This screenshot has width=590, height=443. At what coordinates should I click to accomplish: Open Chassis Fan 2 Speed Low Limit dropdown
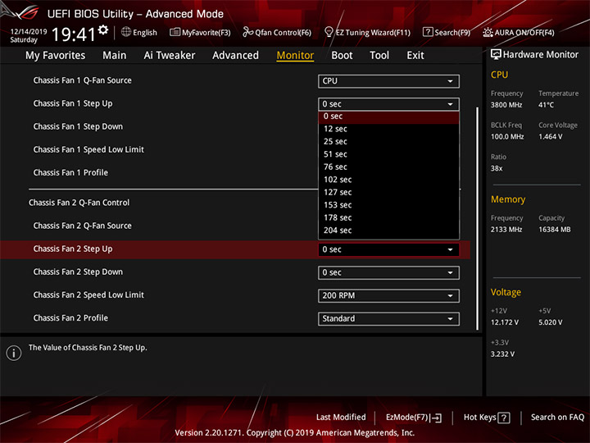tap(388, 295)
